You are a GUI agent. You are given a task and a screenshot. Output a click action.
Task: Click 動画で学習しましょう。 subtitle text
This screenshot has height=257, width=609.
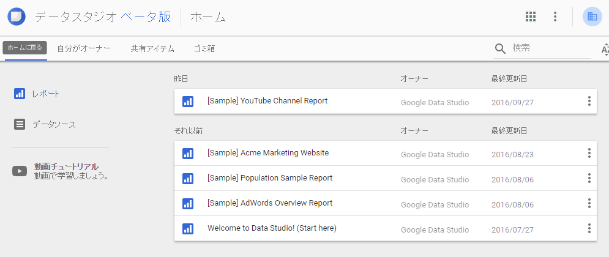pyautogui.click(x=71, y=176)
